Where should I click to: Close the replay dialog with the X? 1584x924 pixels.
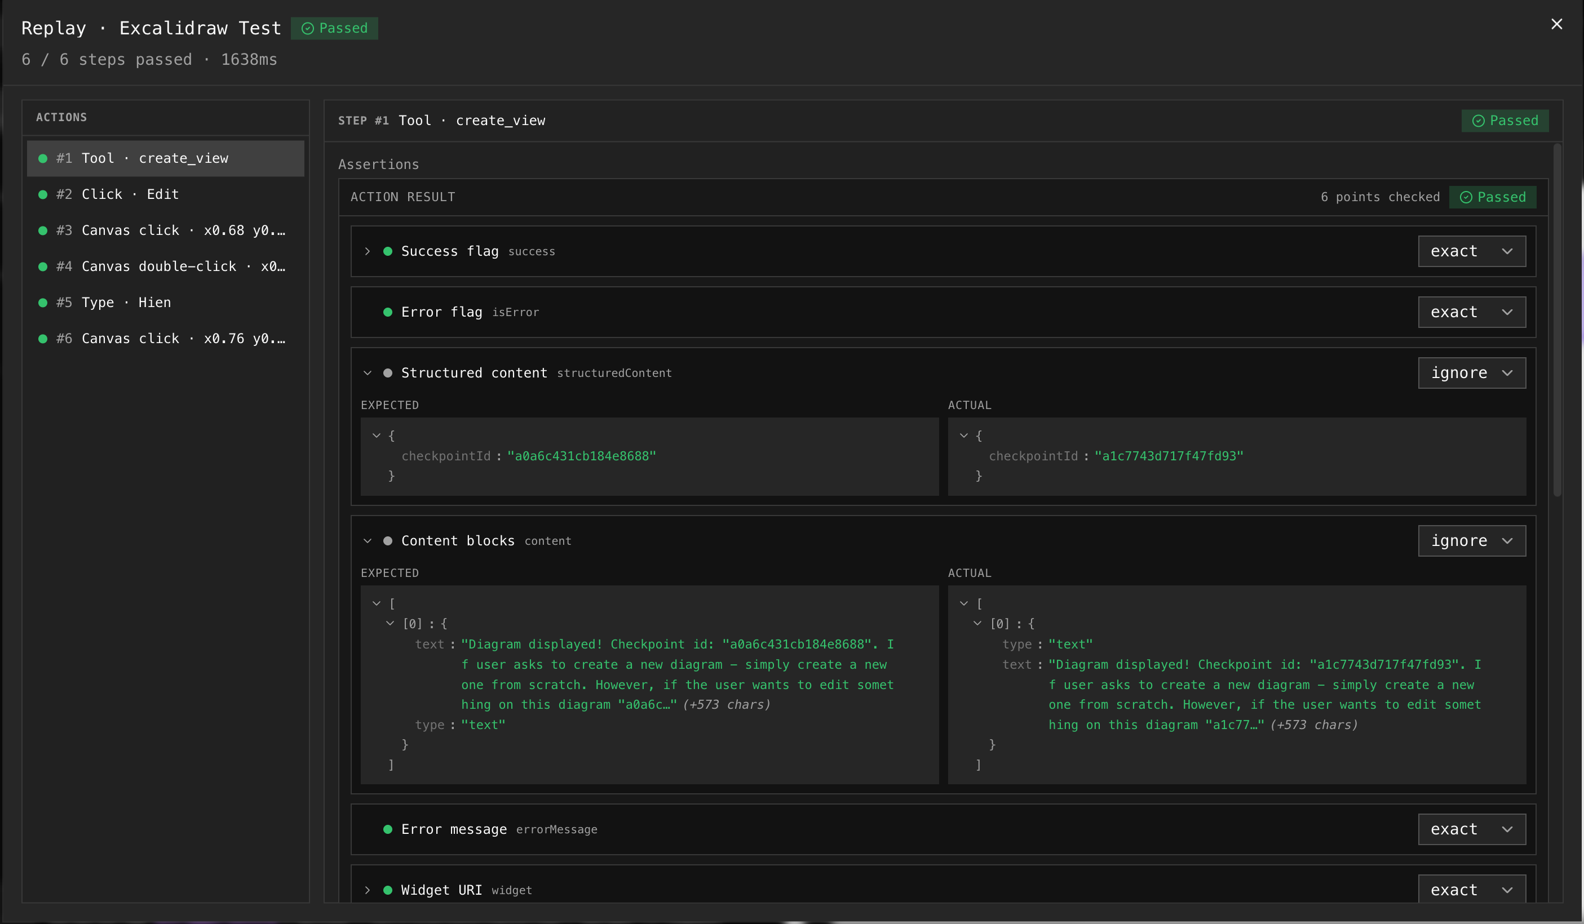tap(1556, 24)
